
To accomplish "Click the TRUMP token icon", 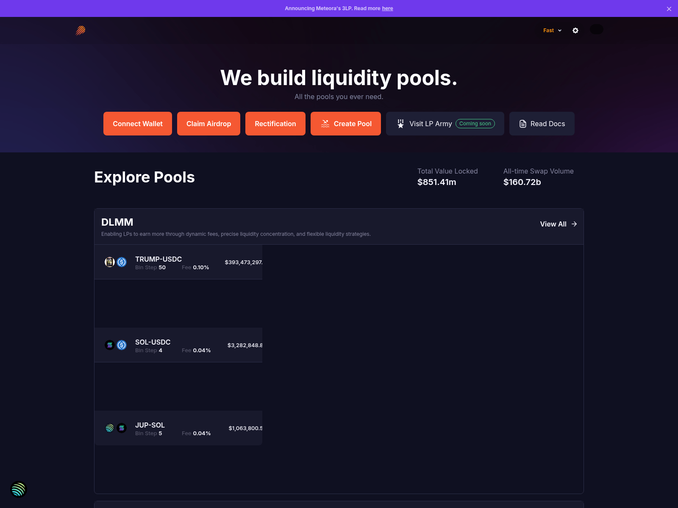I will click(110, 262).
